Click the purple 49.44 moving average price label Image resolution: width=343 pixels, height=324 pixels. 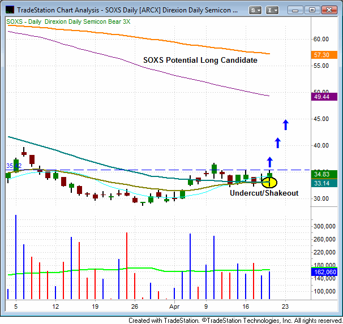coord(324,97)
